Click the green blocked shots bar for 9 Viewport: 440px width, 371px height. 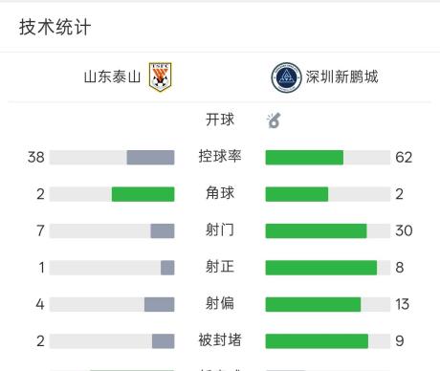pyautogui.click(x=317, y=341)
